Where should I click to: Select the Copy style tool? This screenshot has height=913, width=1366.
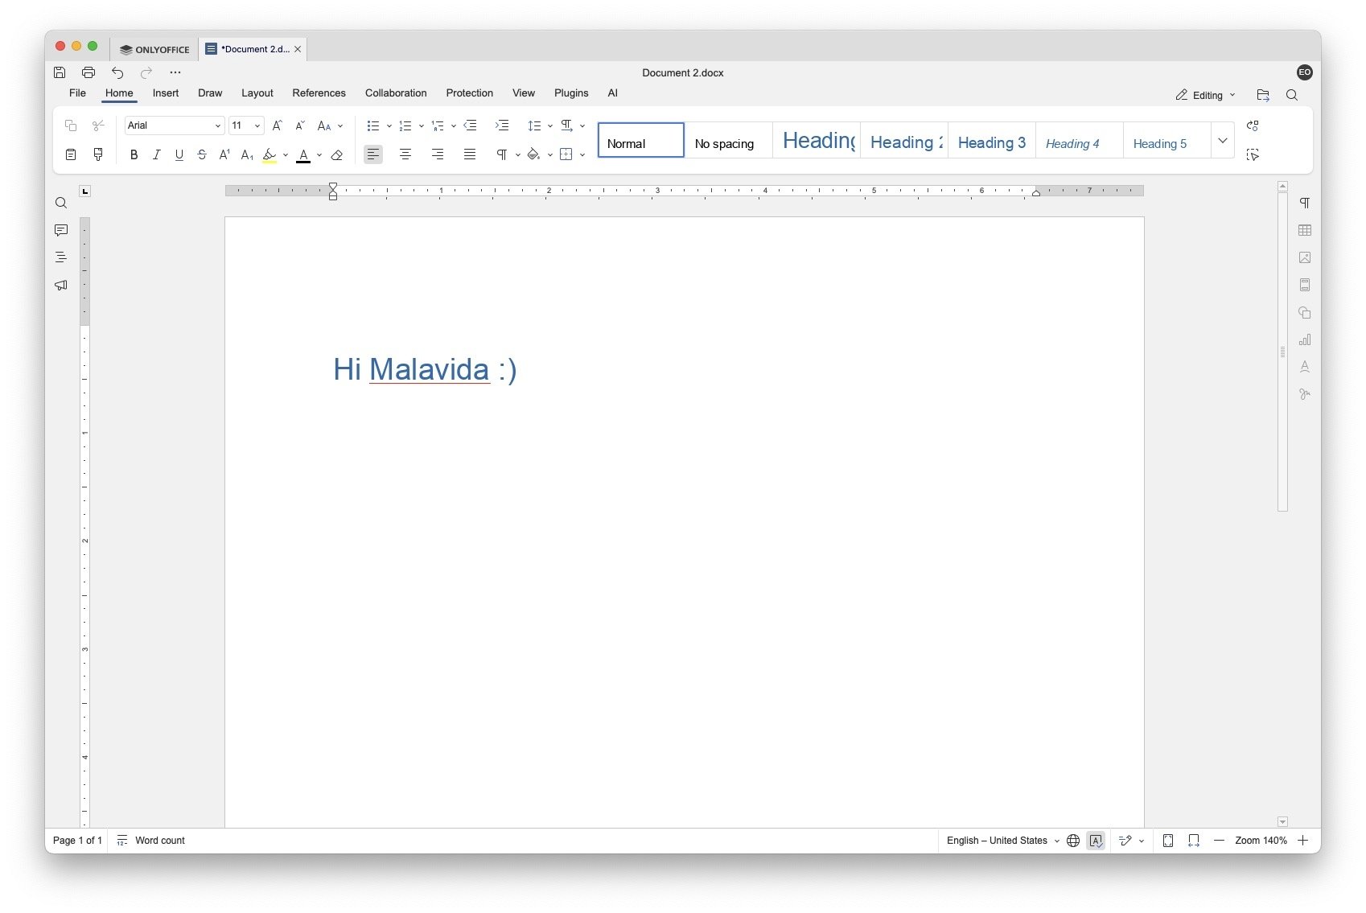tap(98, 154)
